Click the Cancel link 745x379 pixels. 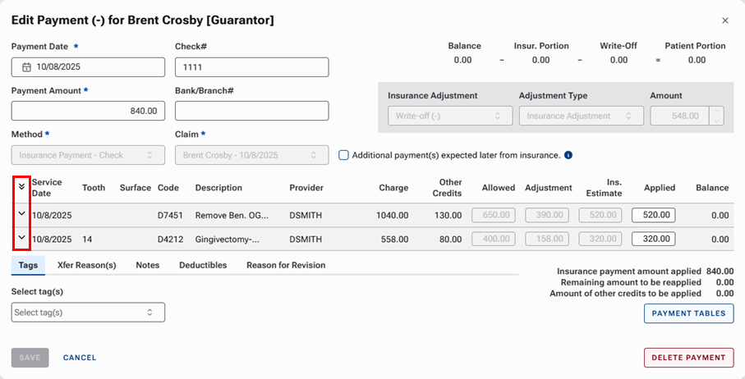[80, 358]
